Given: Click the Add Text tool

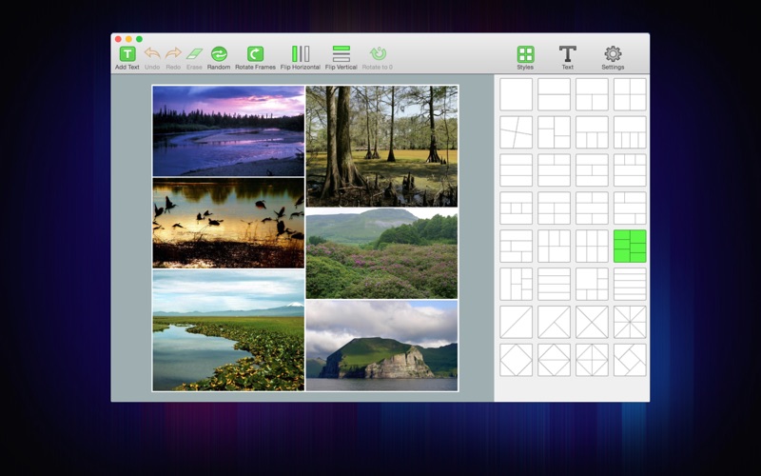Looking at the screenshot, I should [127, 57].
